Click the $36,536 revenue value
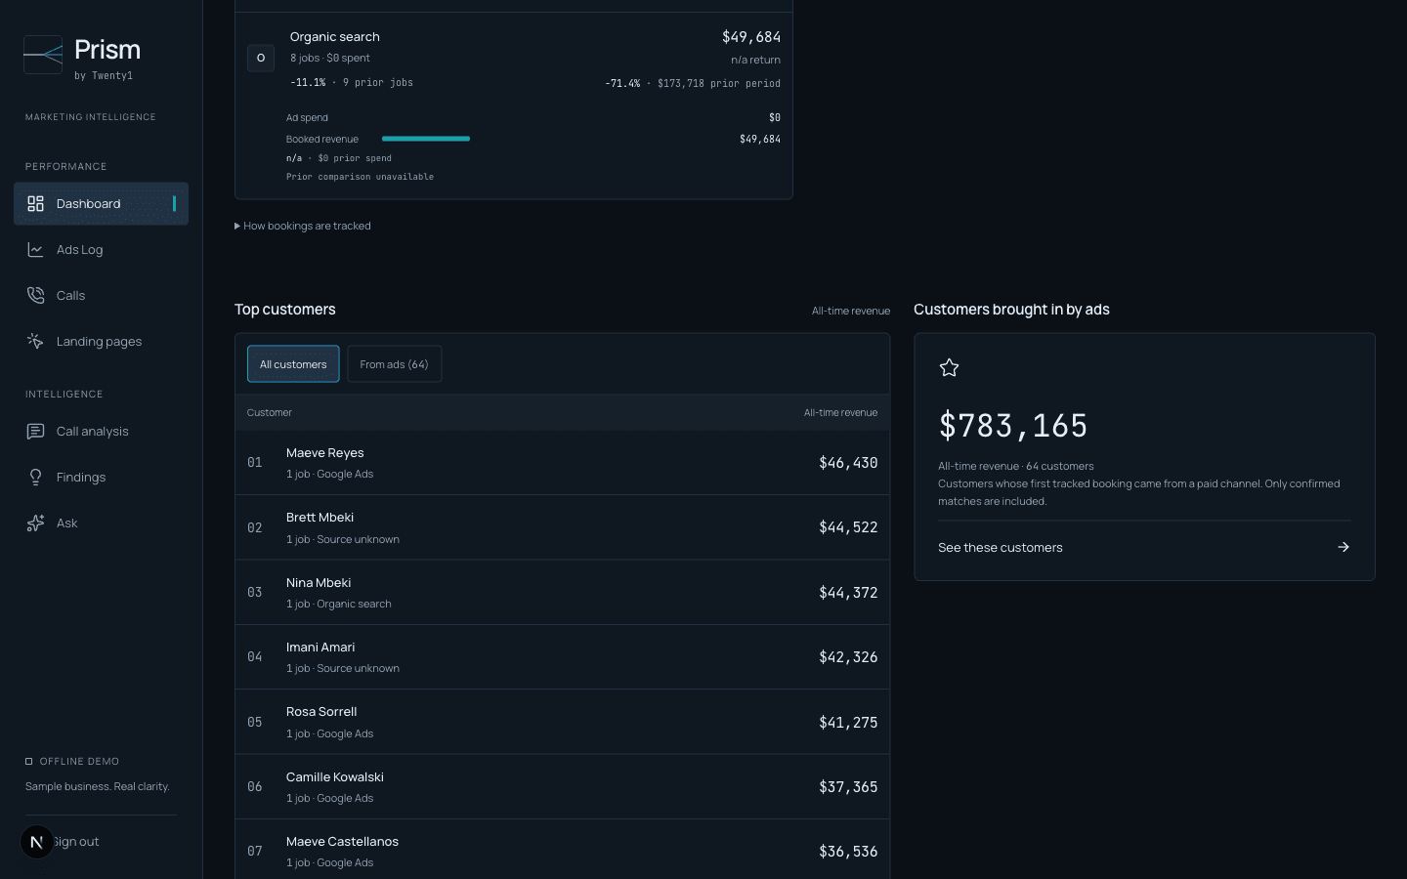The width and height of the screenshot is (1407, 879). [x=848, y=852]
